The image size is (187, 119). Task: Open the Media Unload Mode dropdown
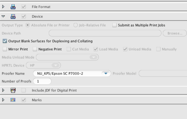point(67,57)
